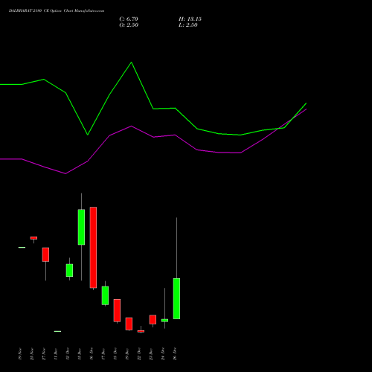The width and height of the screenshot is (372, 372).
Task: Click the 24 Dec date label
Action: pyautogui.click(x=163, y=354)
